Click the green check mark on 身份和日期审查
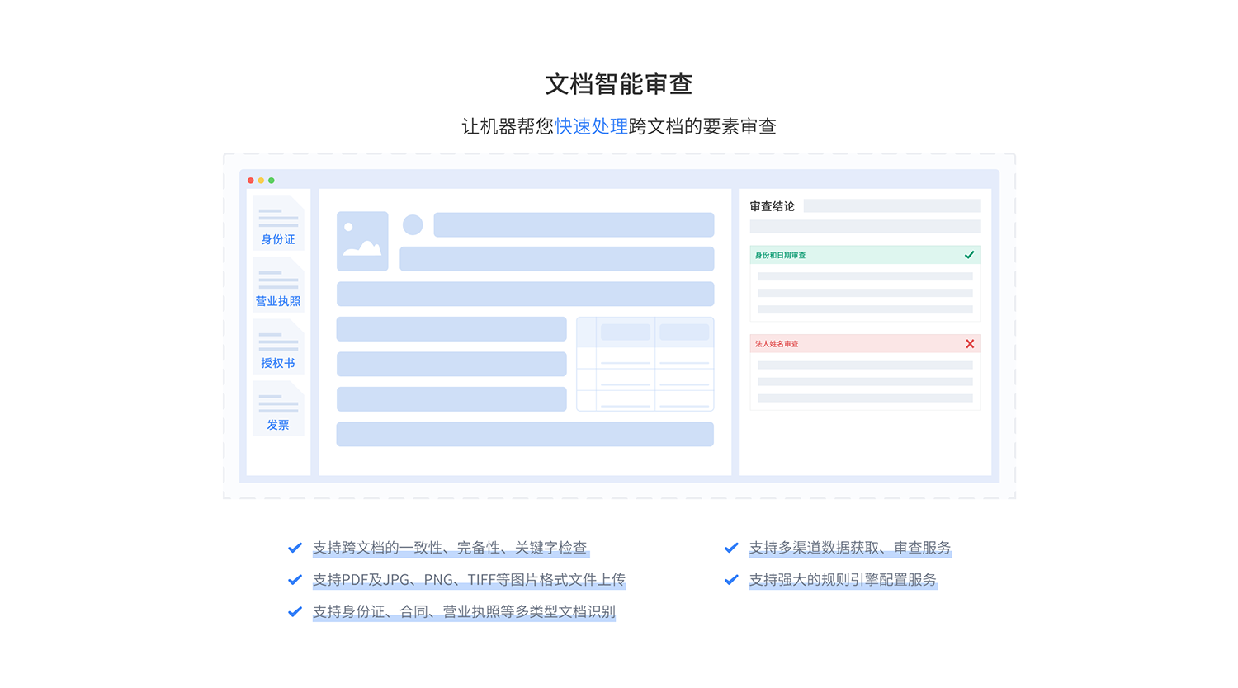The image size is (1238, 688). click(970, 255)
